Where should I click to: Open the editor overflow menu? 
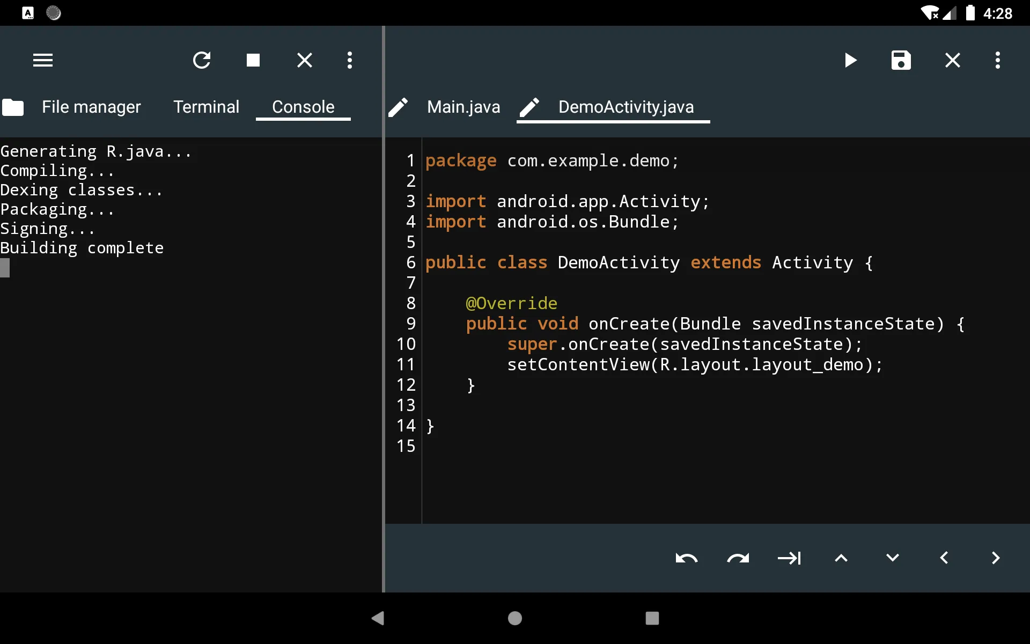tap(997, 60)
